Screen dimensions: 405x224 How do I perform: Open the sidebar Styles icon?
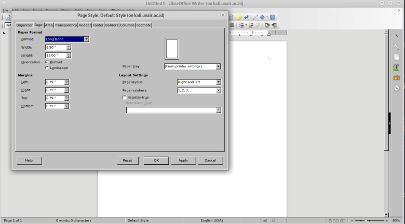click(397, 67)
